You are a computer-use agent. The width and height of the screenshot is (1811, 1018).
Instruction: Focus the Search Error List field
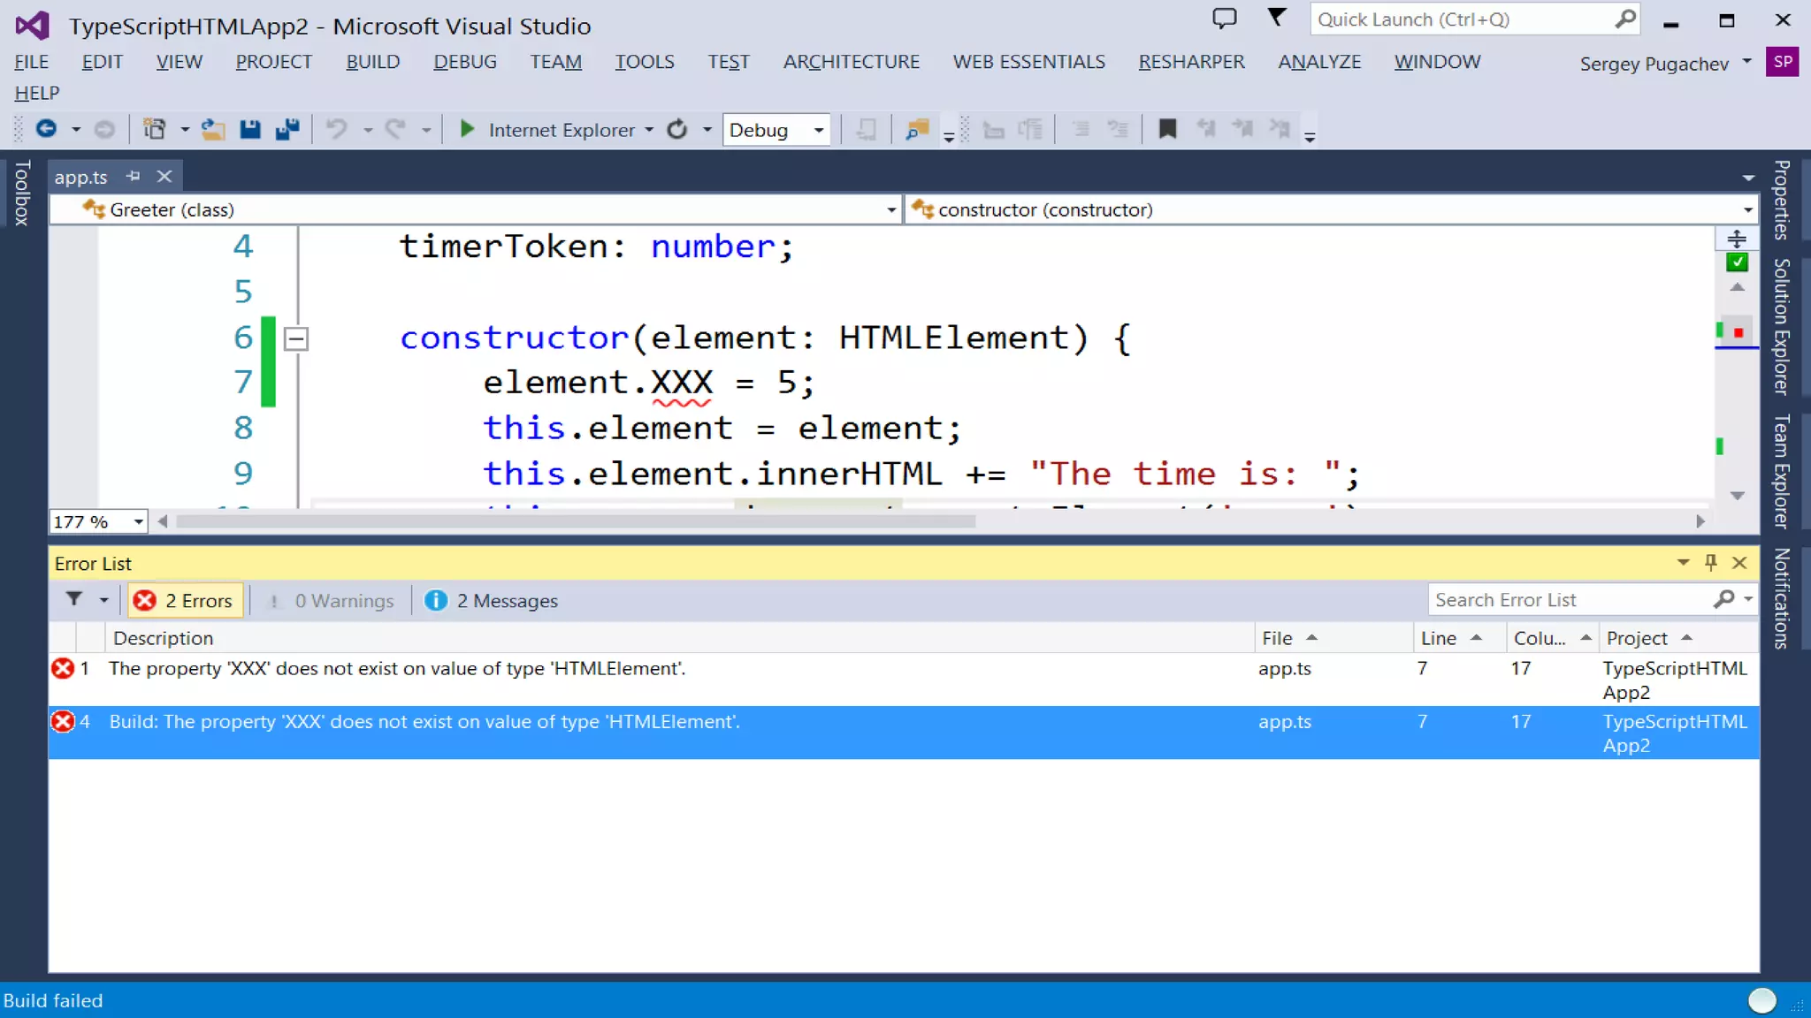[x=1571, y=600]
